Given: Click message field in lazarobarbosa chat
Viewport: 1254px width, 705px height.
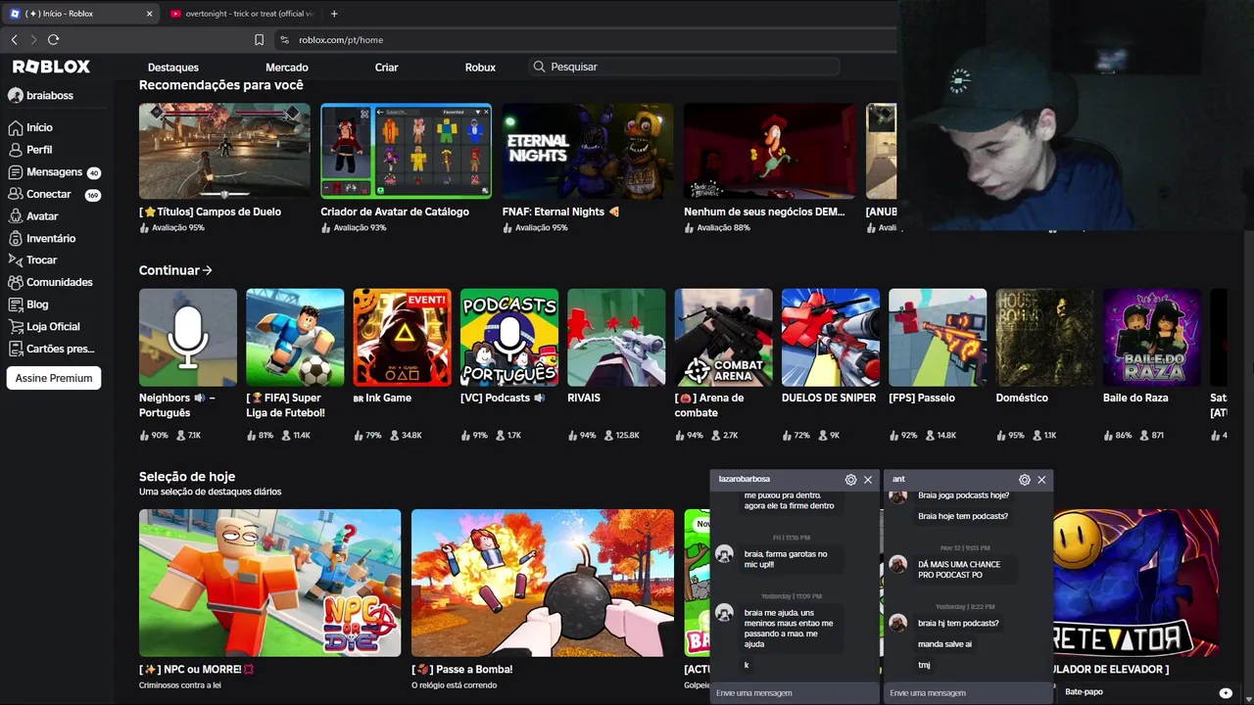Looking at the screenshot, I should [x=795, y=693].
